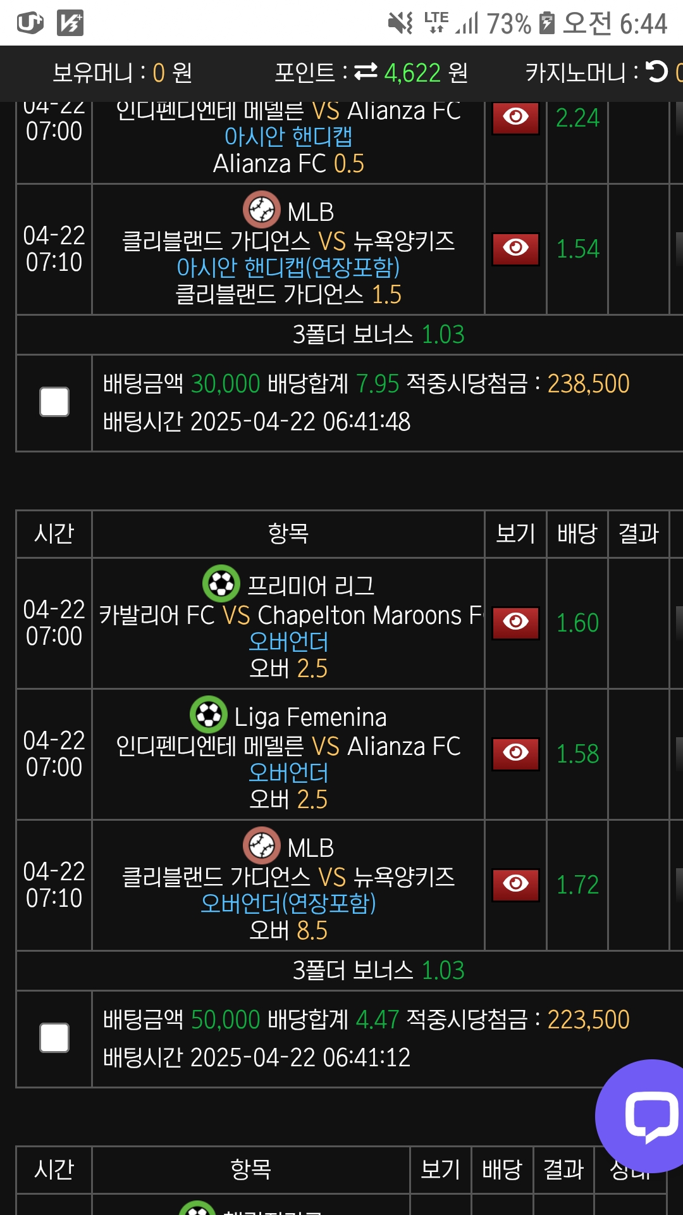The image size is (683, 1215).
Task: Click the 오버언더(연장포함) market link
Action: (288, 904)
